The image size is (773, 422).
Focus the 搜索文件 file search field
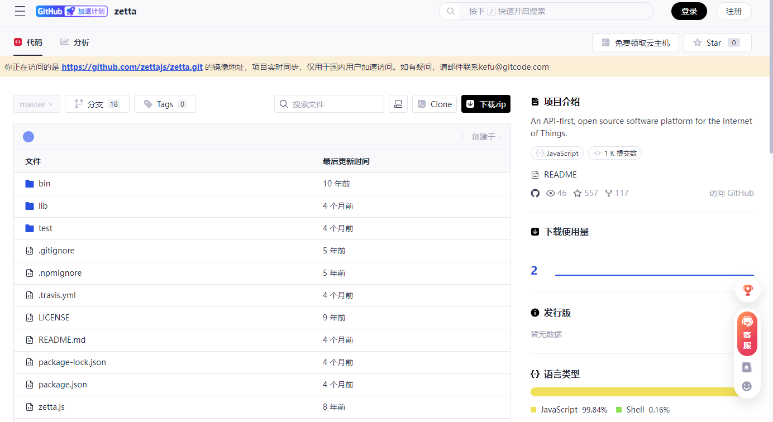coord(329,104)
